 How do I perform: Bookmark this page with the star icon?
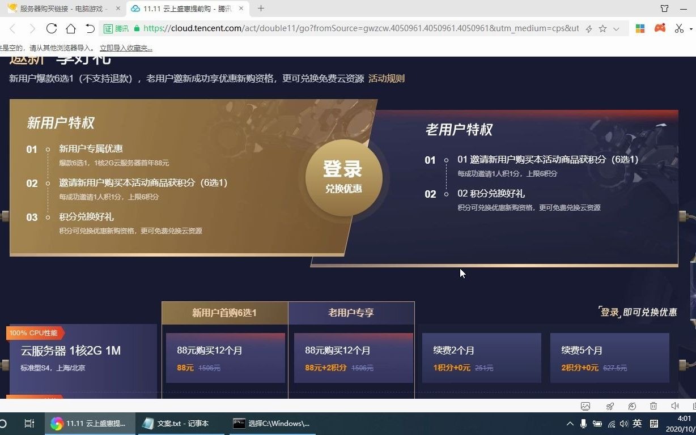pos(602,28)
